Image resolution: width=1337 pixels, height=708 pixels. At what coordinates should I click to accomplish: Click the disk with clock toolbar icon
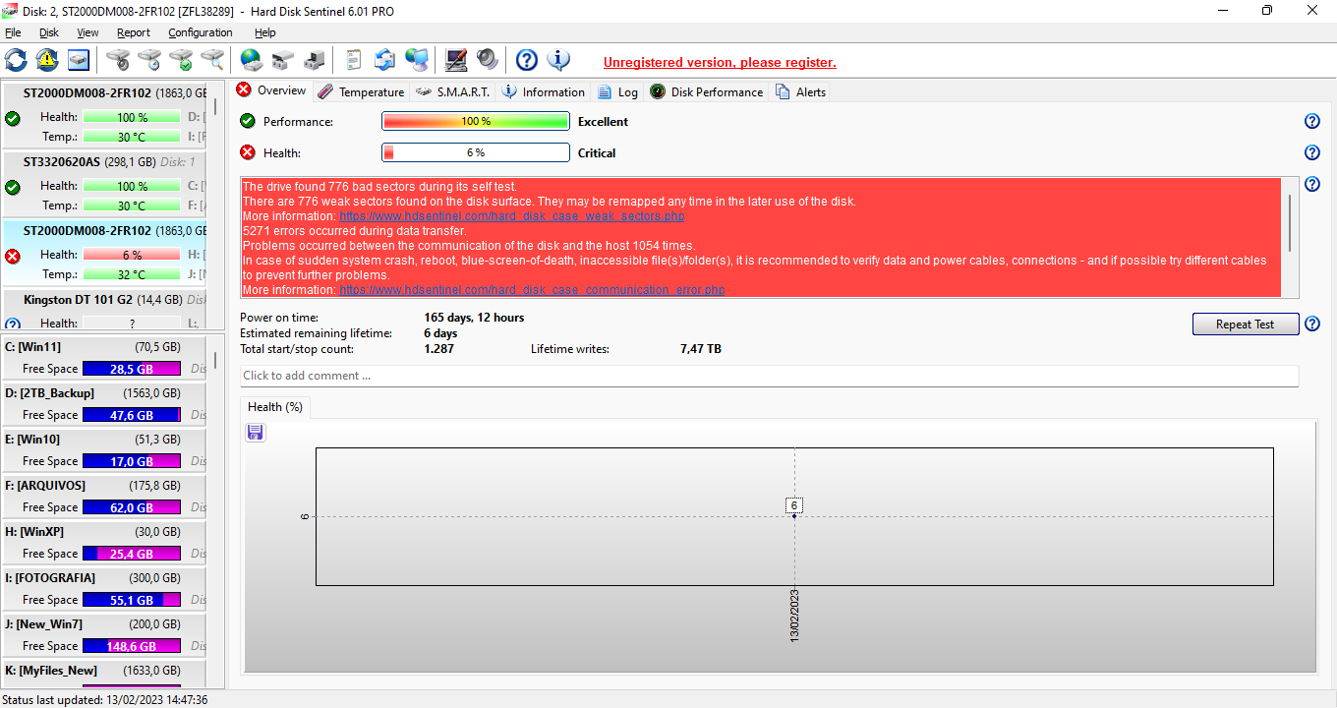point(149,60)
